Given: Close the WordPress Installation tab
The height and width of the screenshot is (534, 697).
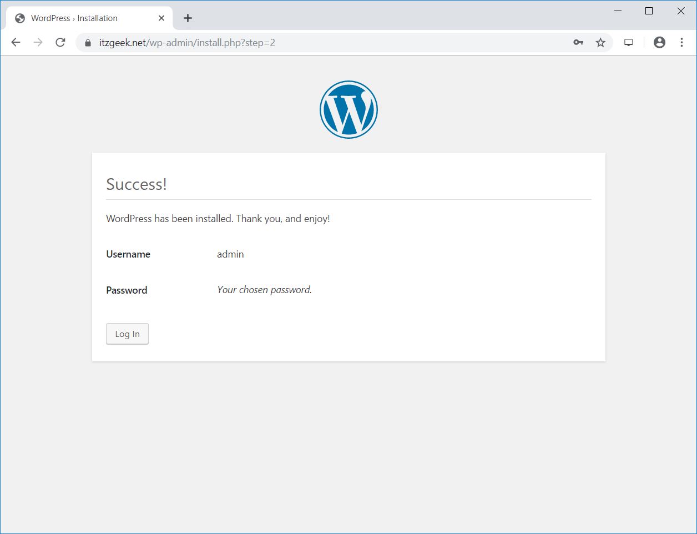Looking at the screenshot, I should click(x=161, y=18).
